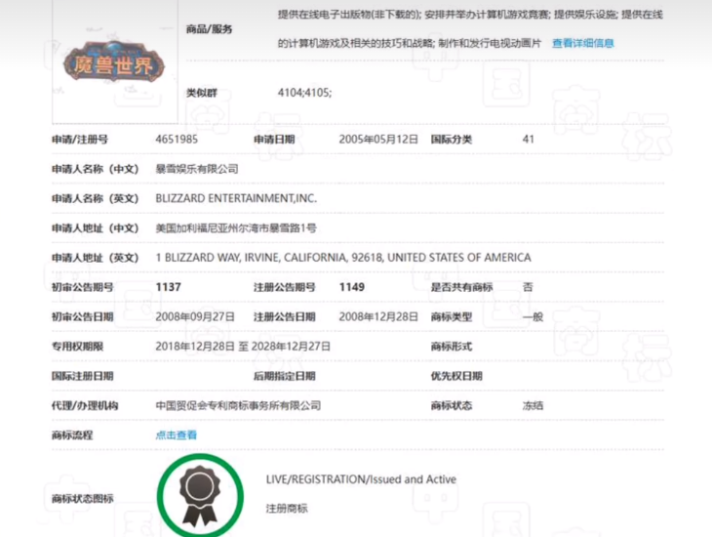The width and height of the screenshot is (712, 537).
Task: Click the 优先权日期 label
Action: coord(456,376)
